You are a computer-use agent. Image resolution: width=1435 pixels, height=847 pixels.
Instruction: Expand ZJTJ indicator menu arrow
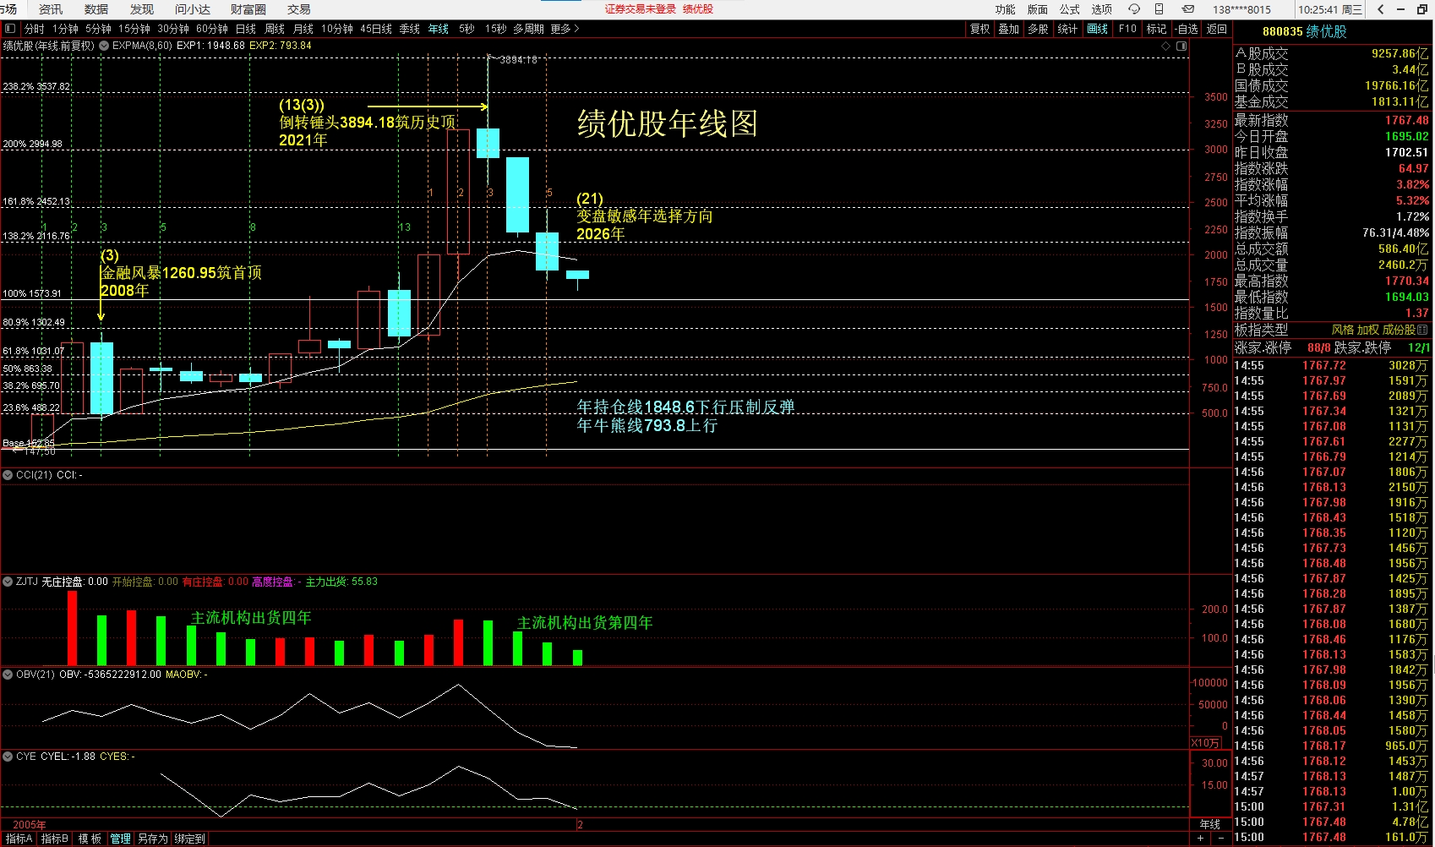[8, 582]
